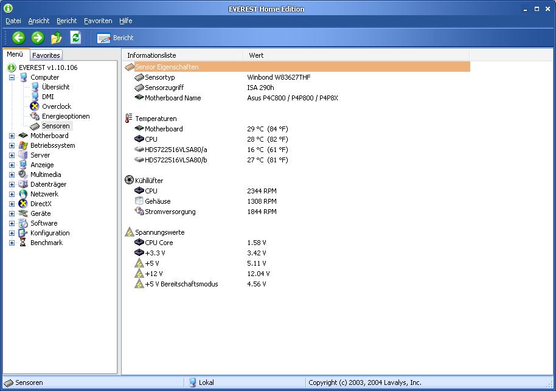Expand the DirectX tree node
This screenshot has height=391, width=556.
[12, 204]
